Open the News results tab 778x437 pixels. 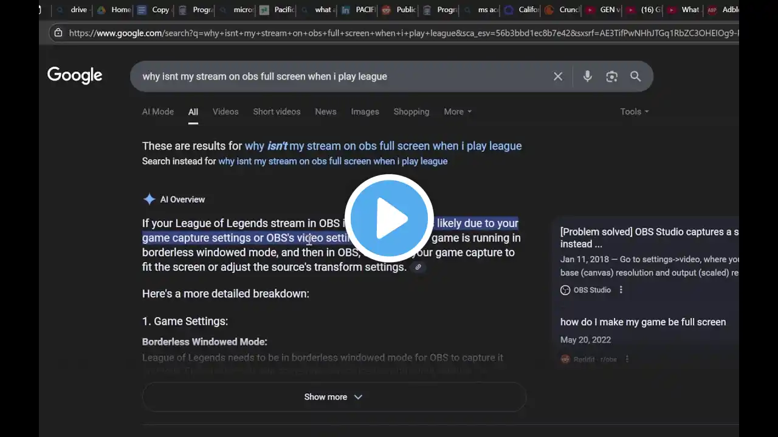[x=326, y=112]
